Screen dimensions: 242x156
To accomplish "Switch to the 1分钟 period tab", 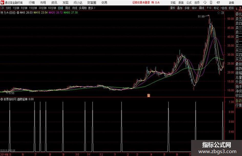I will (x=16, y=8).
